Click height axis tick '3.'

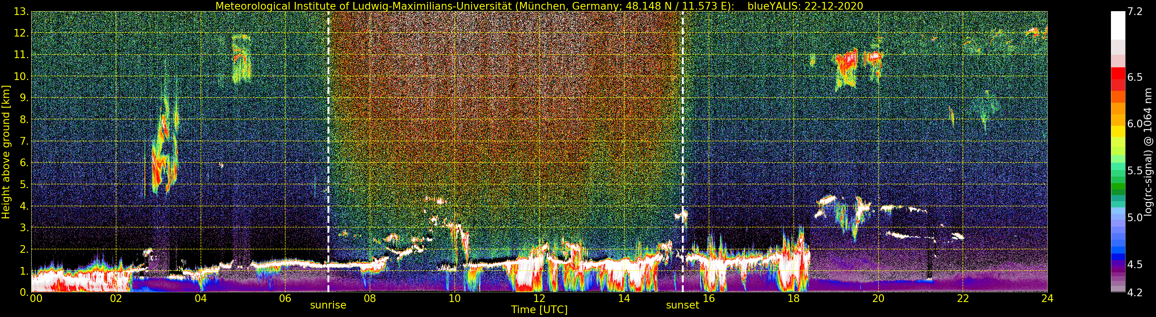coord(24,227)
